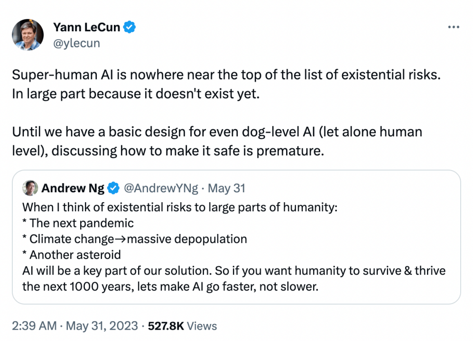Click the May 31 date in quoted tweet
Viewport: 473px width, 341px height.
tap(227, 188)
